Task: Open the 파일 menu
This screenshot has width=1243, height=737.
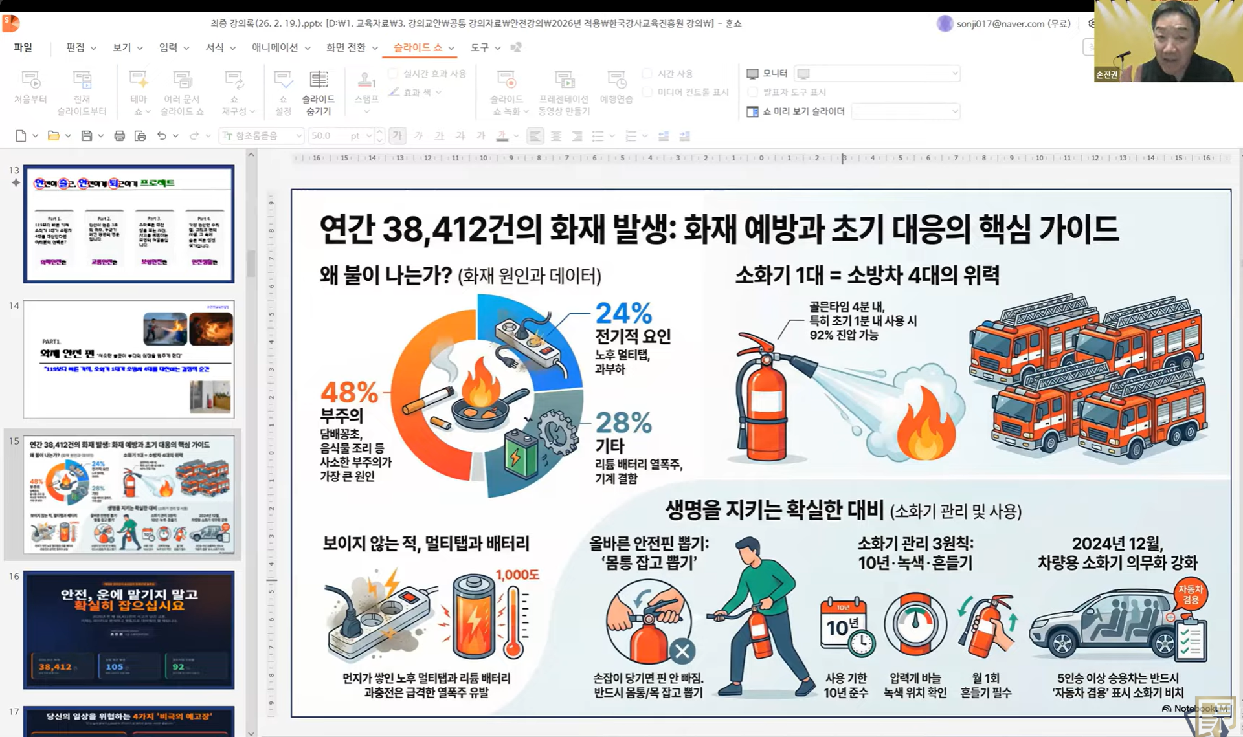Action: click(23, 47)
